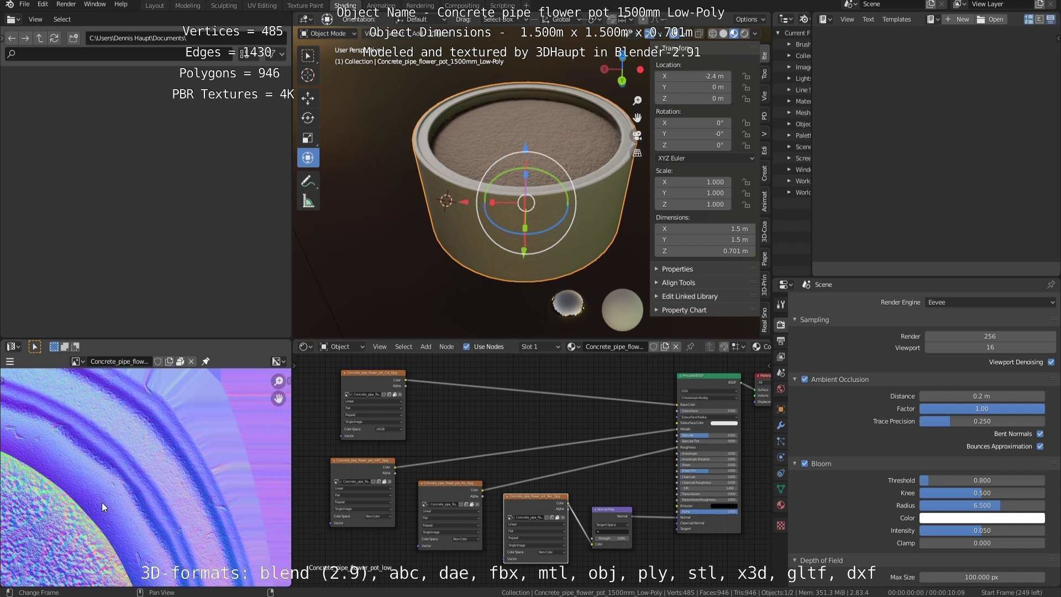
Task: Open the XYZ Euler rotation mode dropdown
Action: point(705,158)
